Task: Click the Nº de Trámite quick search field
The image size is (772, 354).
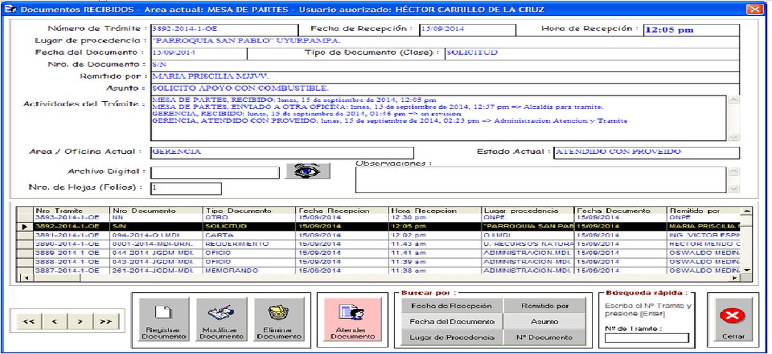Action: tap(647, 338)
